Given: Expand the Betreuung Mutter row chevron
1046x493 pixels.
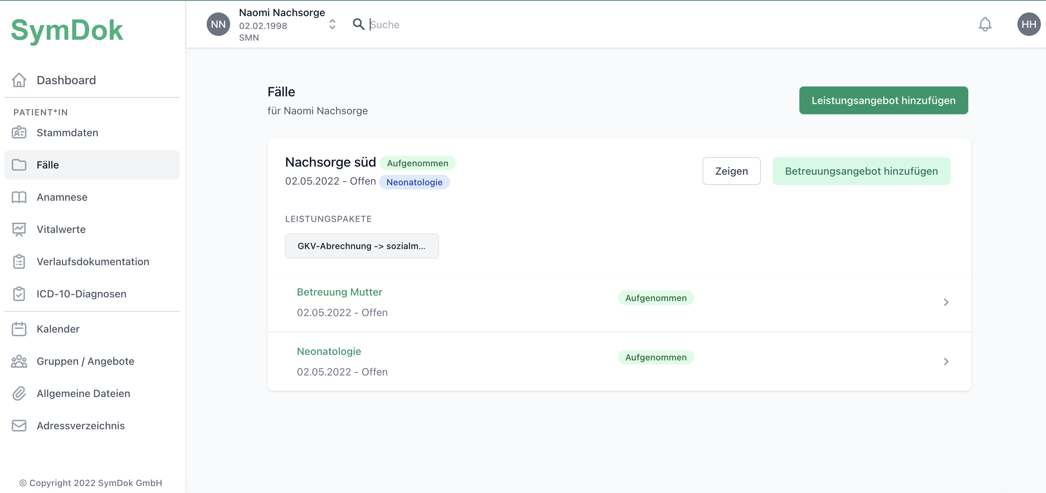Looking at the screenshot, I should point(946,302).
